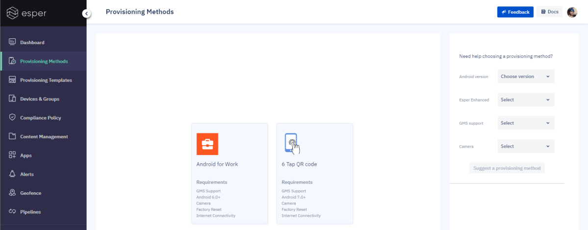The width and height of the screenshot is (588, 230).
Task: Click the 'GMS support' field label
Action: click(471, 123)
